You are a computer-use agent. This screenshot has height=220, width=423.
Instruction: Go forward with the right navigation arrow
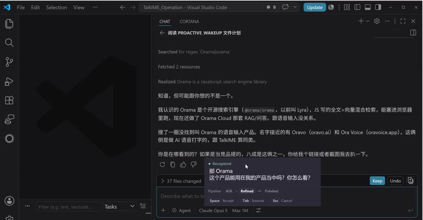pyautogui.click(x=133, y=7)
